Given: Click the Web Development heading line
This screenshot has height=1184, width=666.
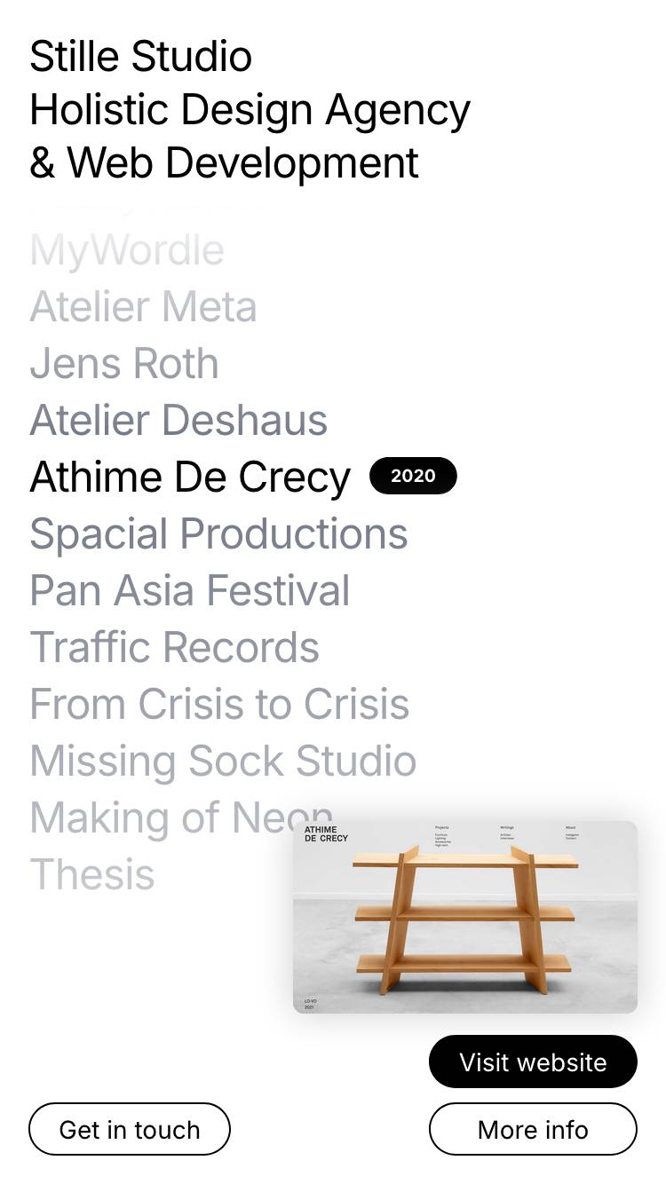Looking at the screenshot, I should point(224,163).
